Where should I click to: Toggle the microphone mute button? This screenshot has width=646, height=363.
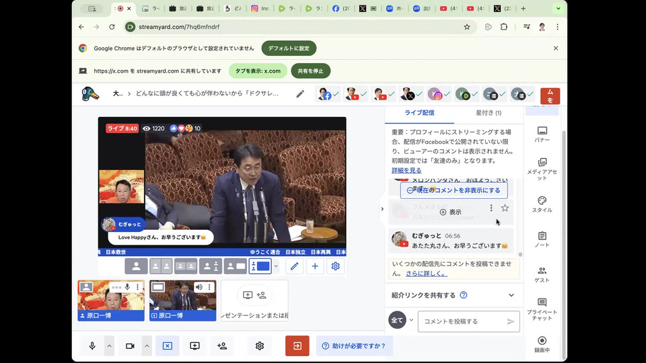(92, 346)
